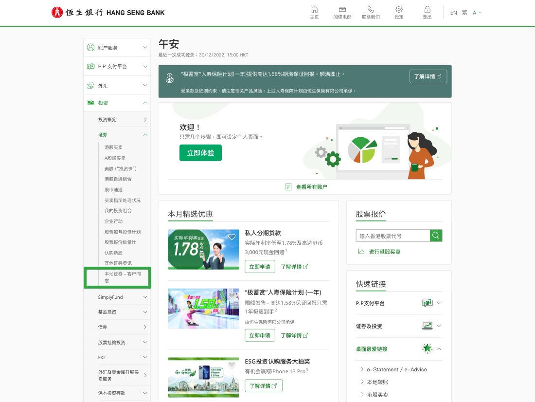Open 设定 settings gear icon

(399, 10)
